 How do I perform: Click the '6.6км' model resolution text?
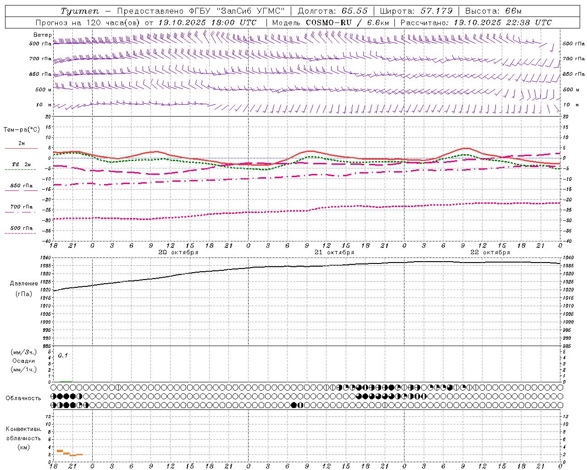click(x=377, y=22)
